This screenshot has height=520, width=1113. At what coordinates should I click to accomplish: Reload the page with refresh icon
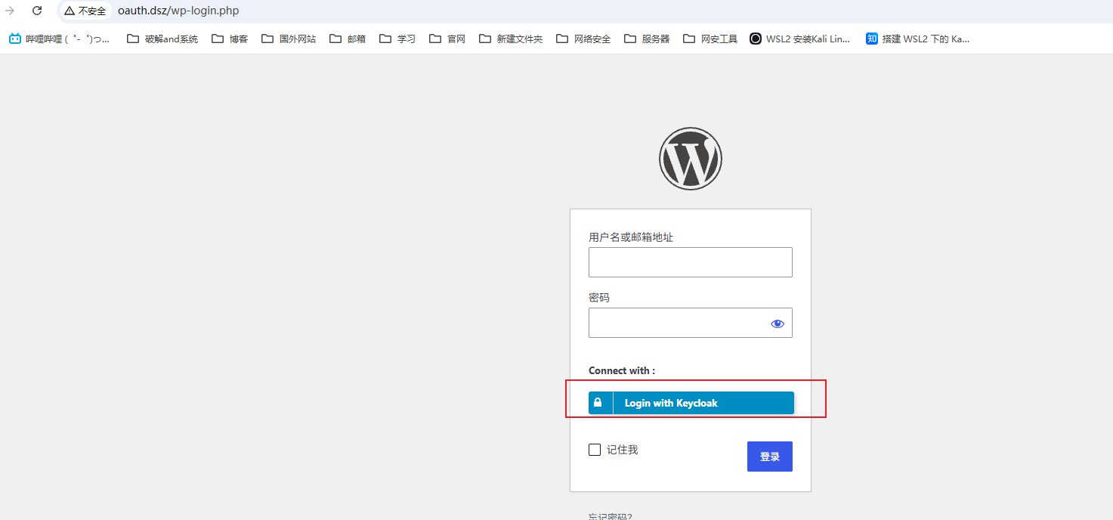point(37,11)
